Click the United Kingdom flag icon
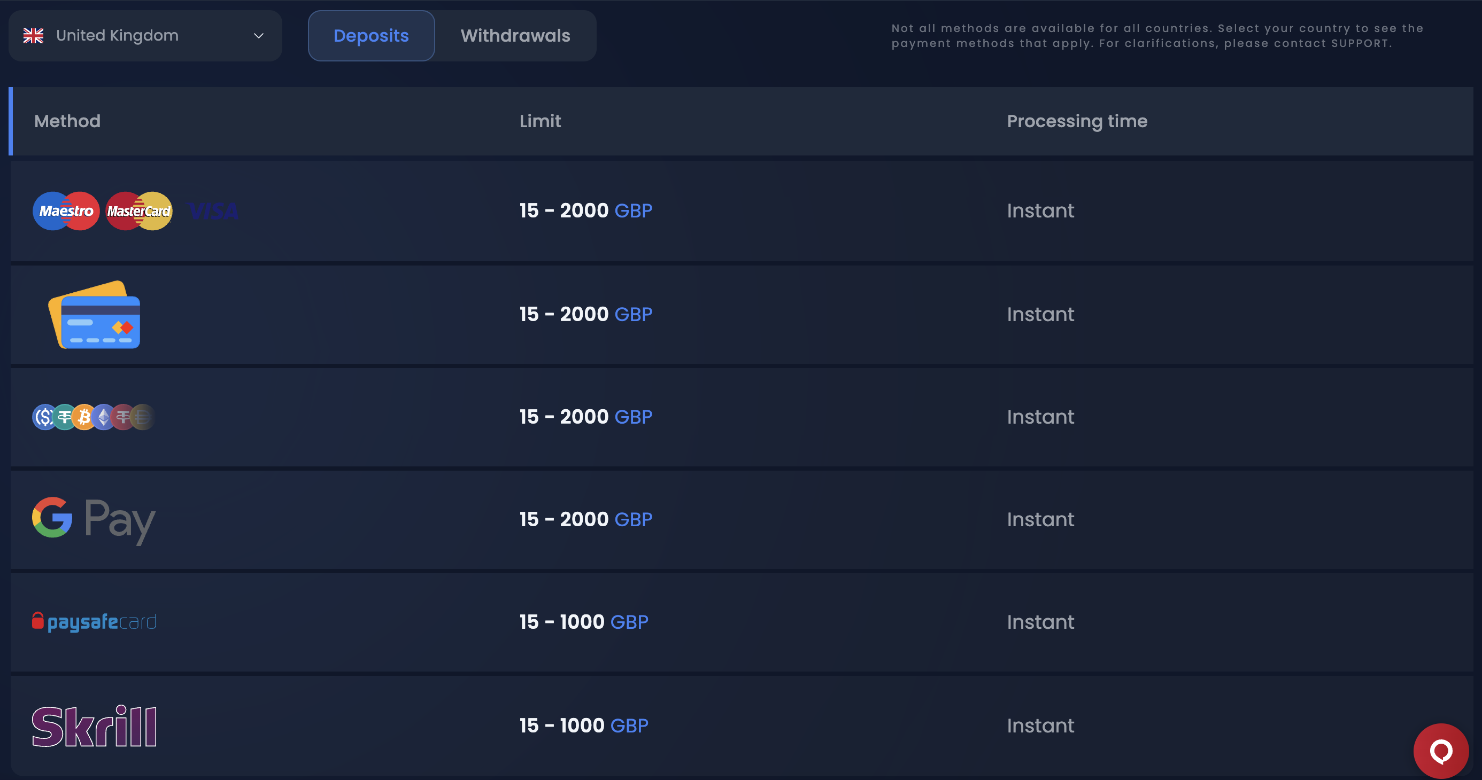The width and height of the screenshot is (1482, 780). pos(34,35)
